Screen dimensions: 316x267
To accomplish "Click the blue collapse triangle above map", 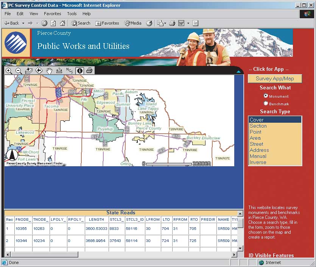I will tap(239, 72).
